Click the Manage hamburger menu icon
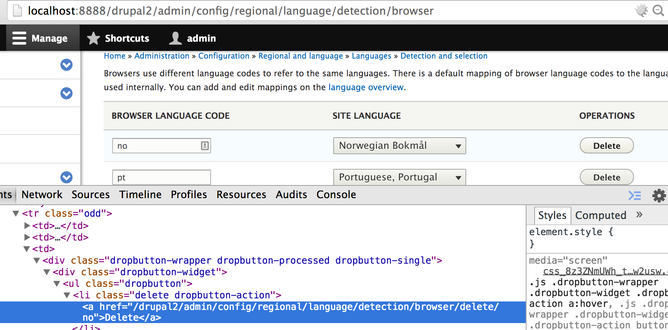The width and height of the screenshot is (668, 330). pyautogui.click(x=19, y=38)
